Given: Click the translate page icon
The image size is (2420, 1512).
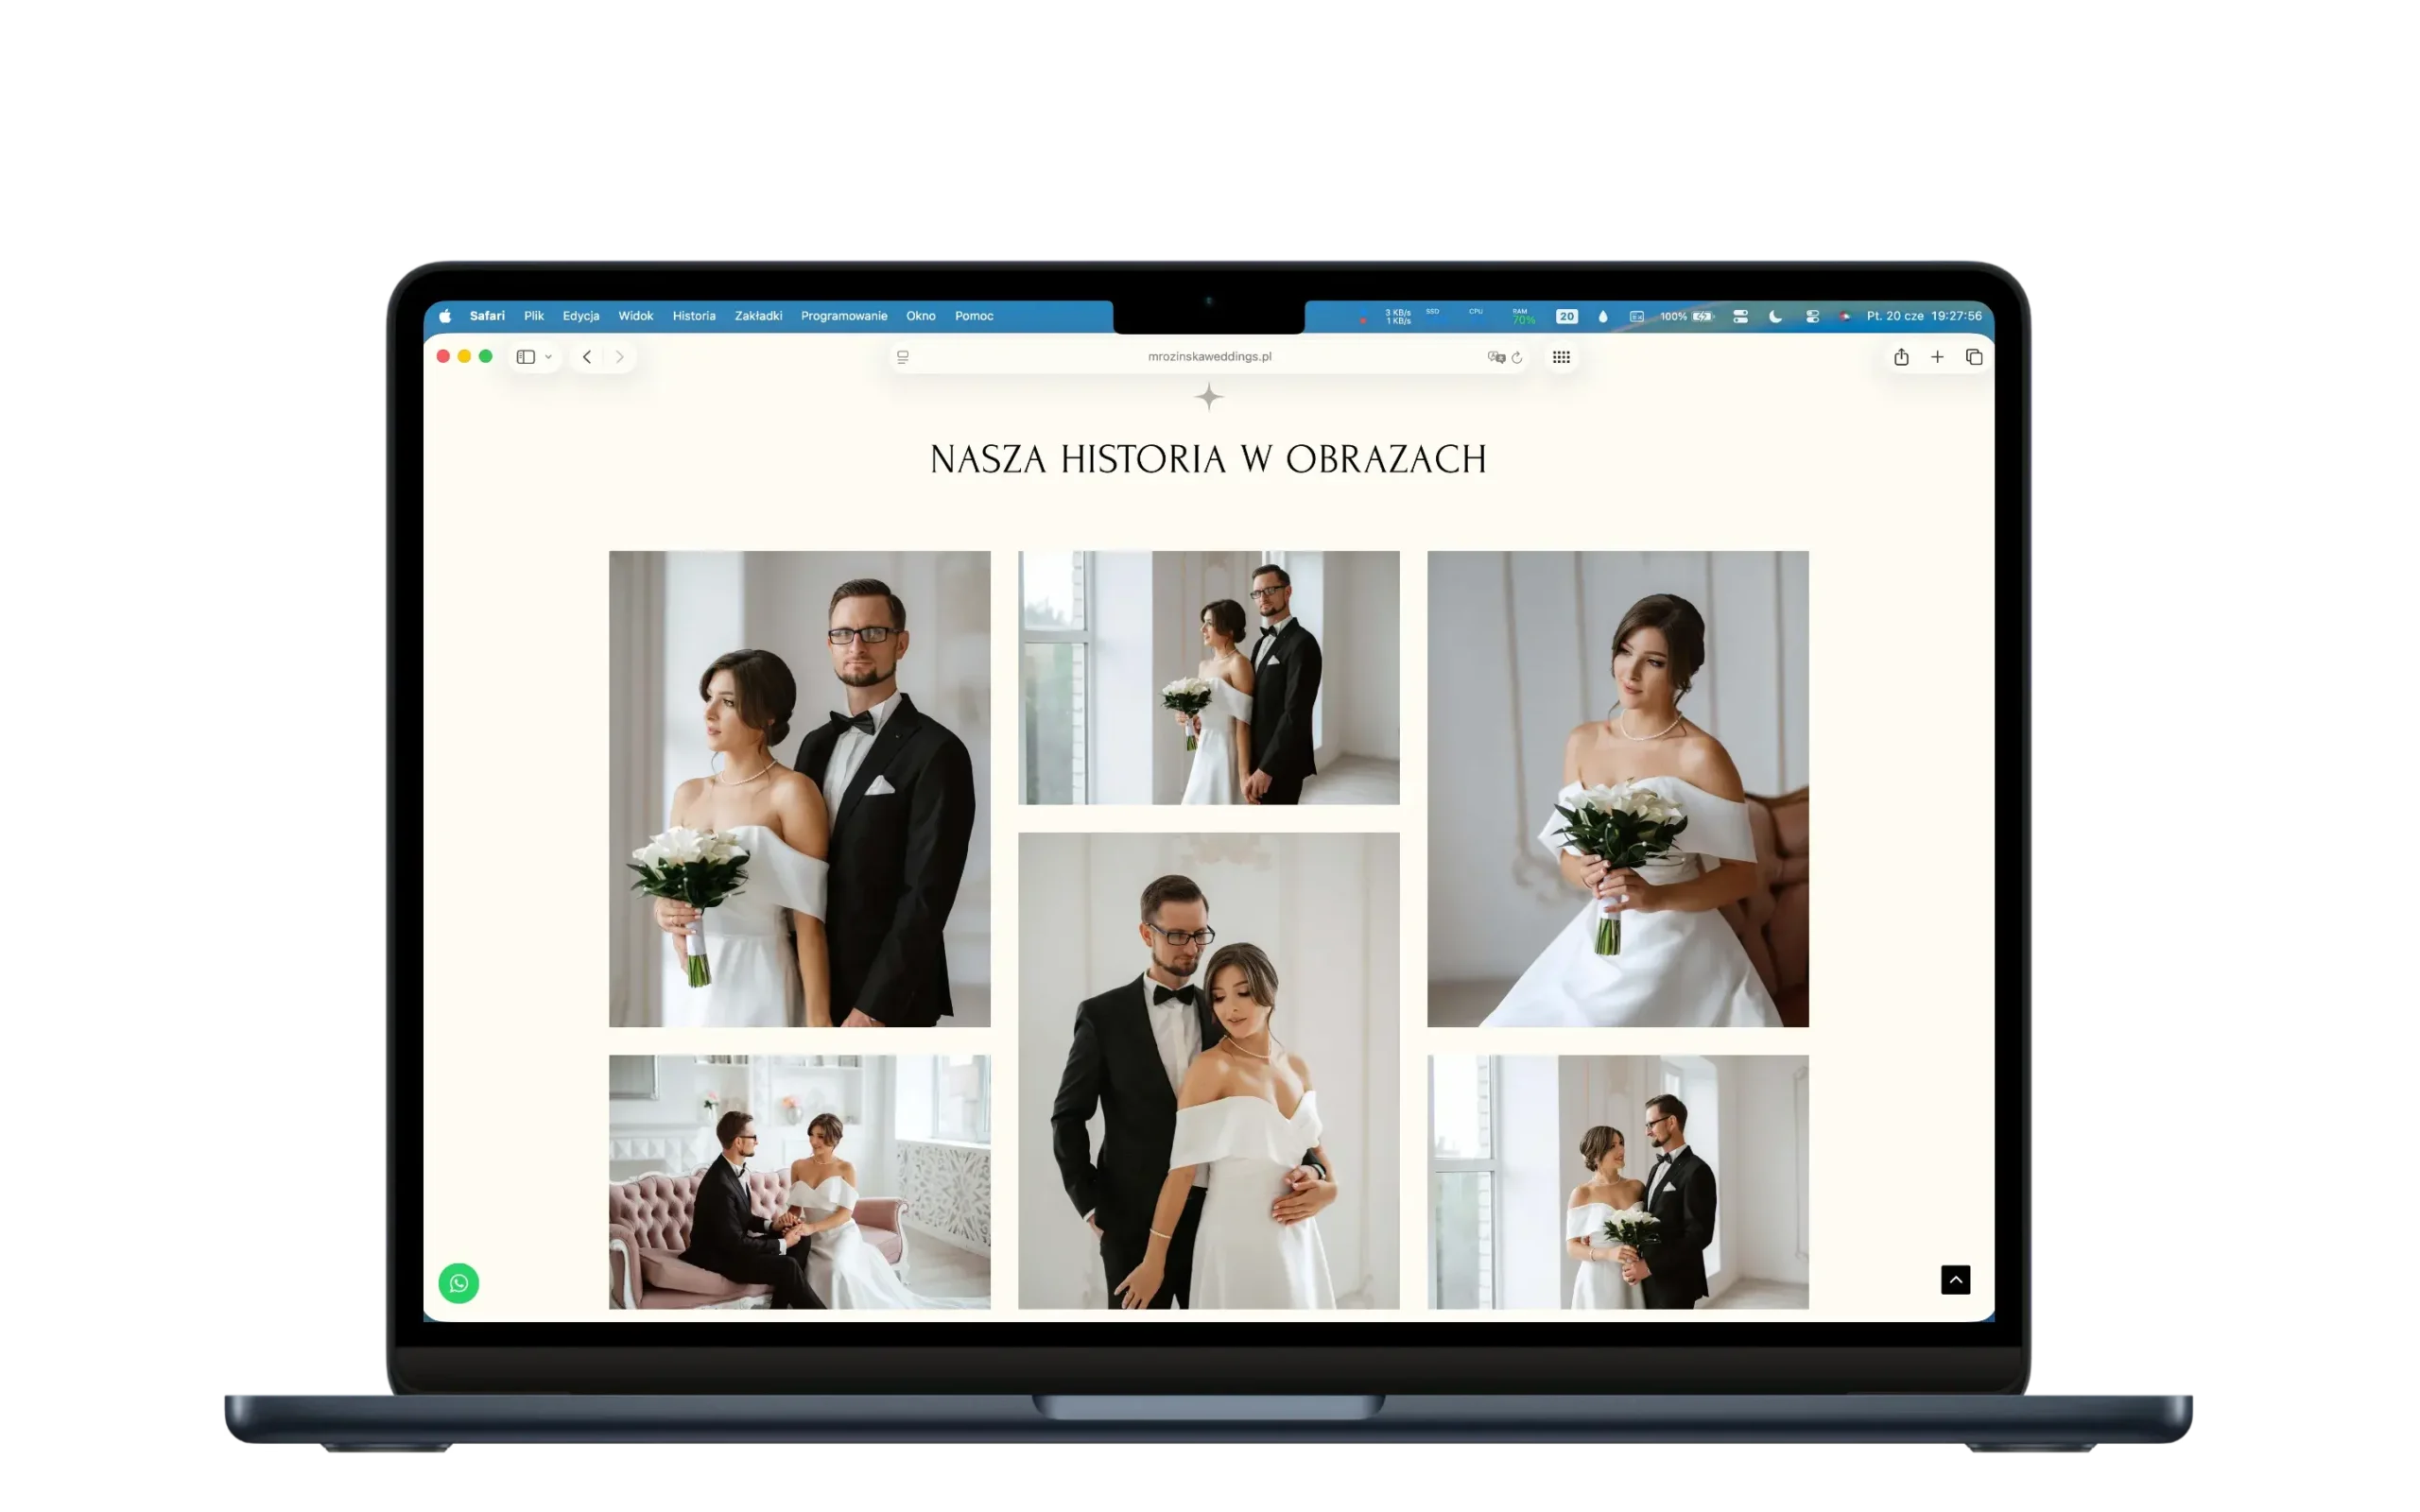Looking at the screenshot, I should 1496,357.
